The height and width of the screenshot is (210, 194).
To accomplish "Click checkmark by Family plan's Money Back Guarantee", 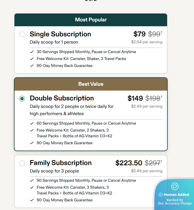I will 32,200.
